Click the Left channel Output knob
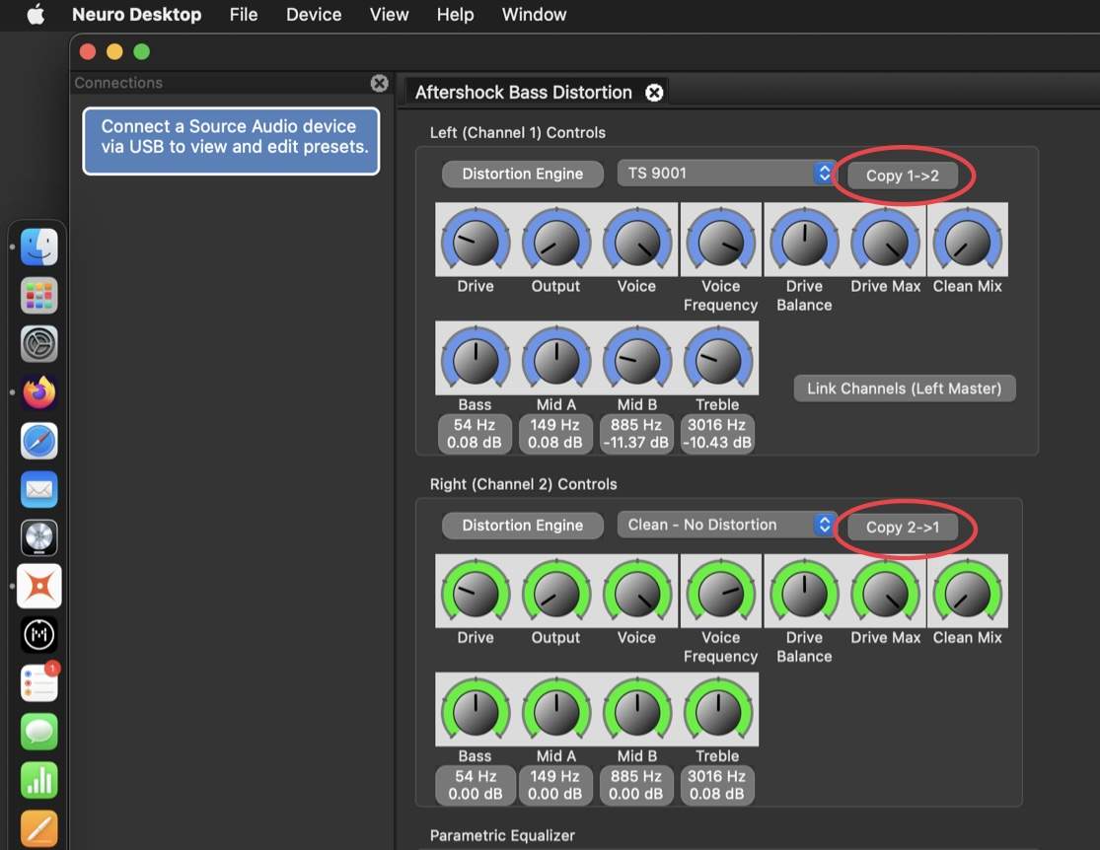Viewport: 1100px width, 850px height. point(556,241)
